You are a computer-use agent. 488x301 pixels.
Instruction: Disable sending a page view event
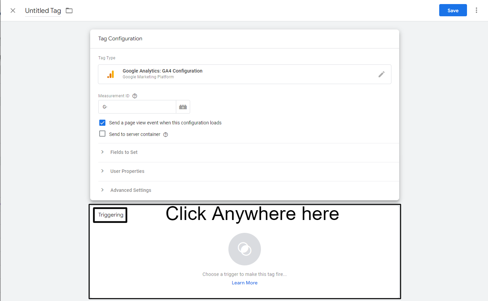pyautogui.click(x=102, y=122)
